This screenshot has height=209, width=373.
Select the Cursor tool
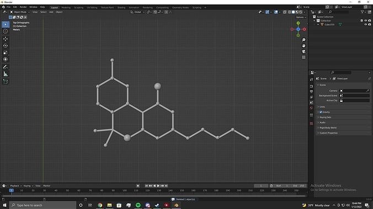[6, 31]
